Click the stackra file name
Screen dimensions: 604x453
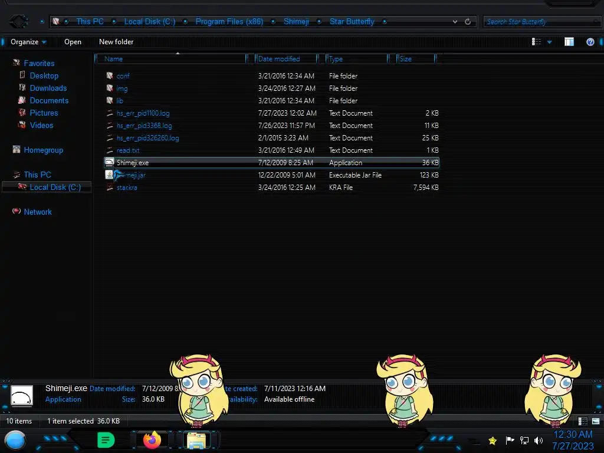tap(127, 187)
